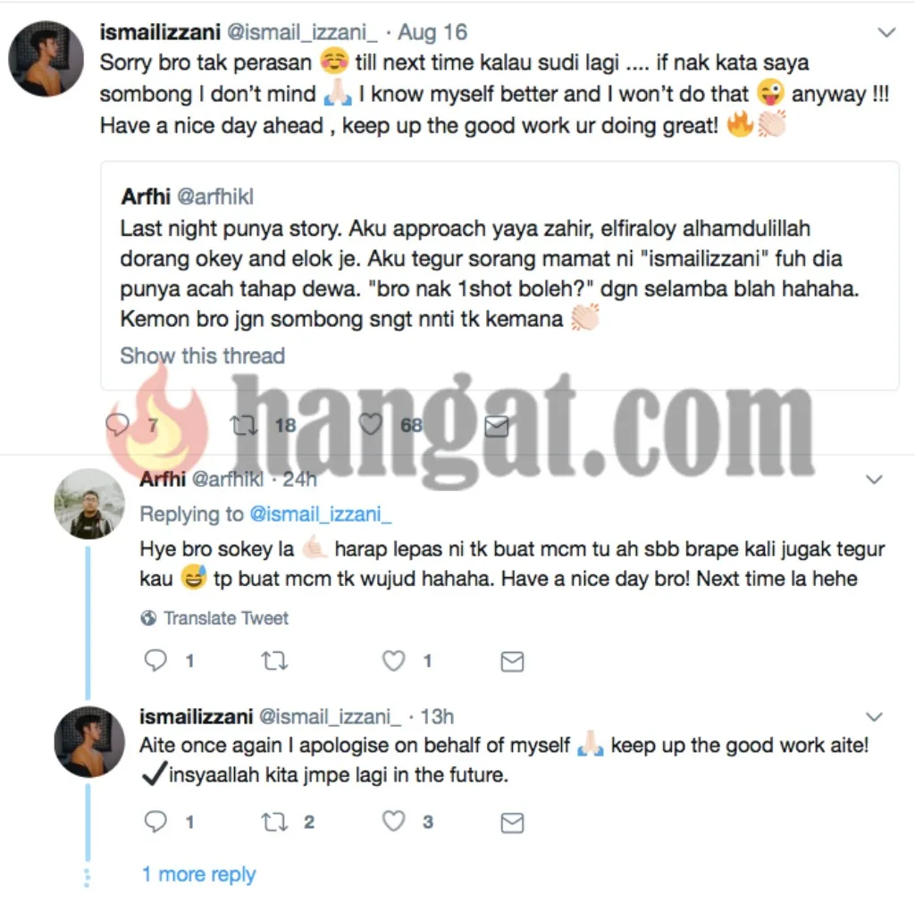Share Arfhi's reply via message envelope icon
The width and height of the screenshot is (915, 902).
[512, 662]
